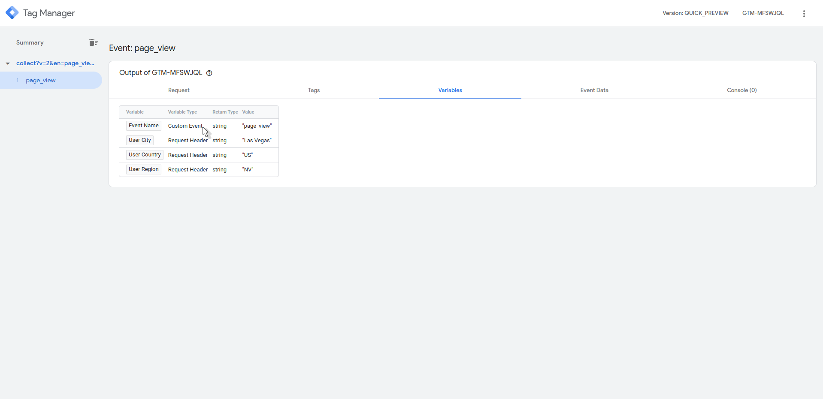This screenshot has width=823, height=399.
Task: Click the clear summary list icon
Action: coord(93,42)
